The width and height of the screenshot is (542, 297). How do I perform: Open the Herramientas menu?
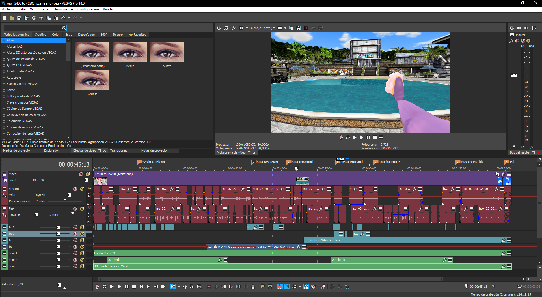point(63,9)
